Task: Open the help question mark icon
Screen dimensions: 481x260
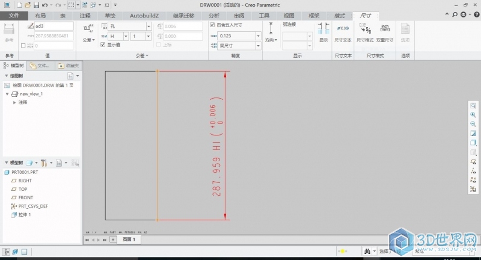Action: coord(476,14)
